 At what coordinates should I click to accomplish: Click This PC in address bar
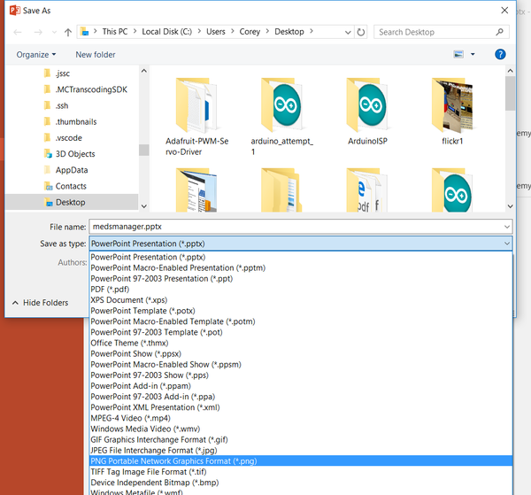pyautogui.click(x=115, y=32)
